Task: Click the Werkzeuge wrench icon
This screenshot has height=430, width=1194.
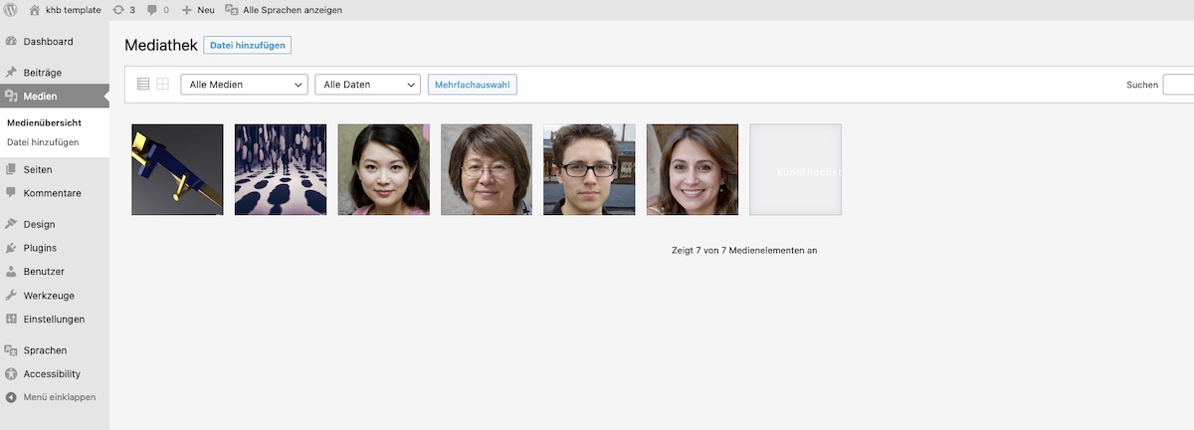Action: tap(11, 296)
